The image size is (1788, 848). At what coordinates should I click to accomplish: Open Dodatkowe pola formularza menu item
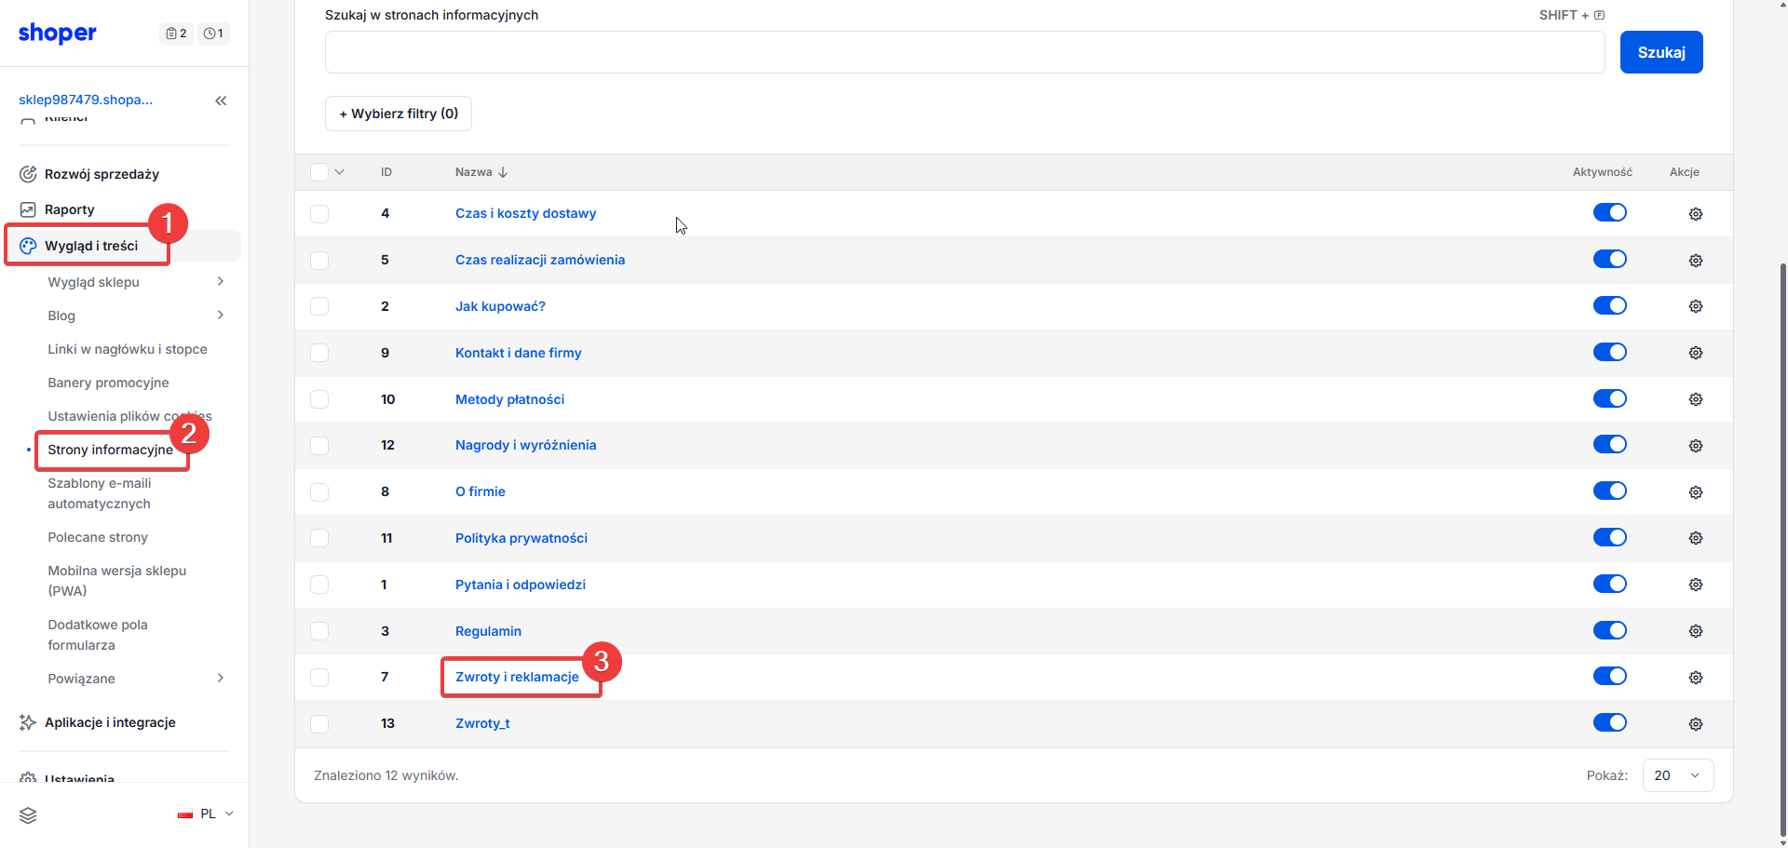(x=98, y=635)
